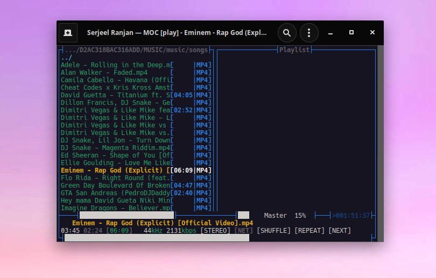Select Ed Sheeran - Shape of You
This screenshot has height=278, width=436.
tap(136, 155)
